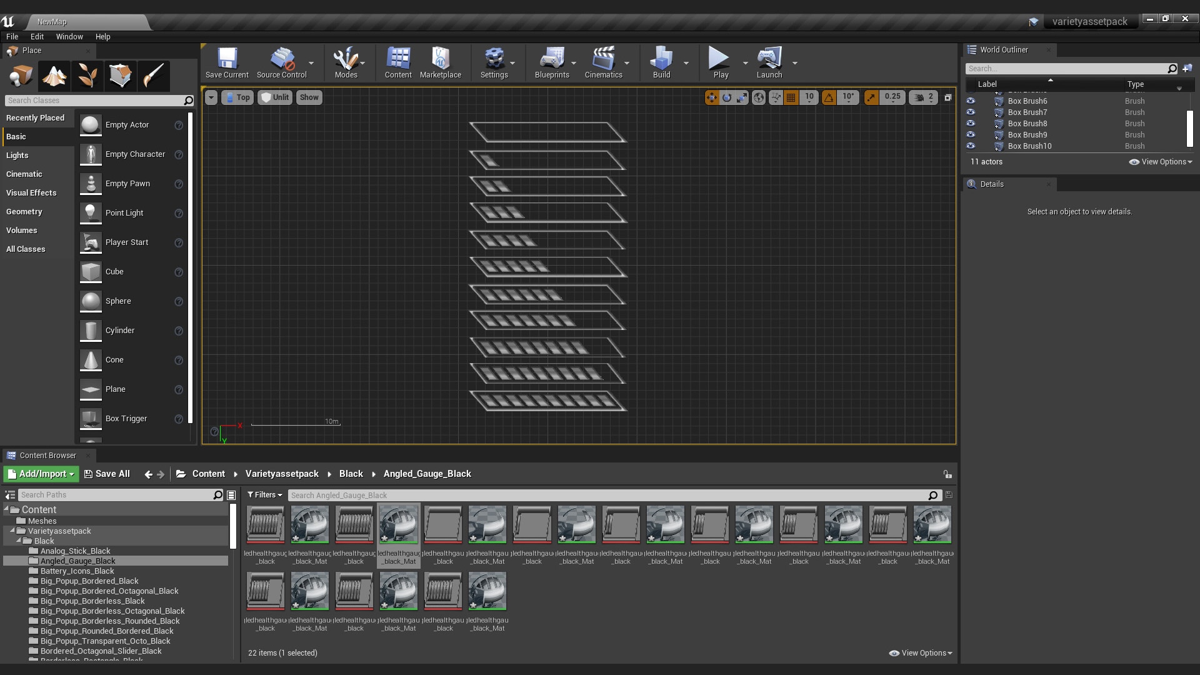Open the Marketplace
This screenshot has height=675, width=1200.
440,62
